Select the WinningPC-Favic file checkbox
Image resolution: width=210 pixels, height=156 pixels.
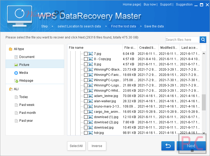[86, 75]
